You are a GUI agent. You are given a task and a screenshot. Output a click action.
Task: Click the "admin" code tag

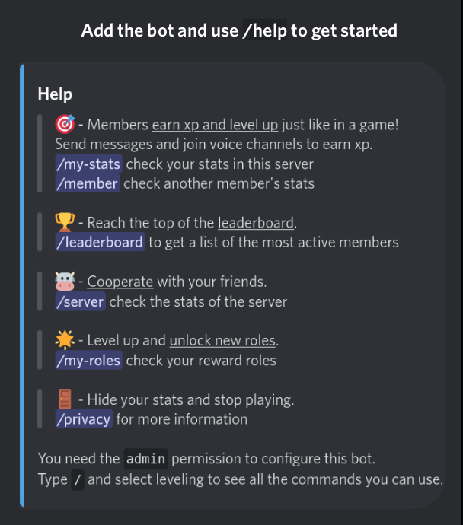145,459
